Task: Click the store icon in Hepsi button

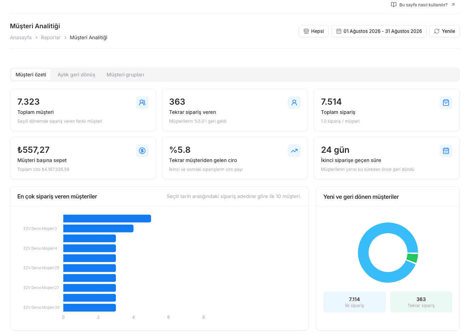Action: point(306,31)
